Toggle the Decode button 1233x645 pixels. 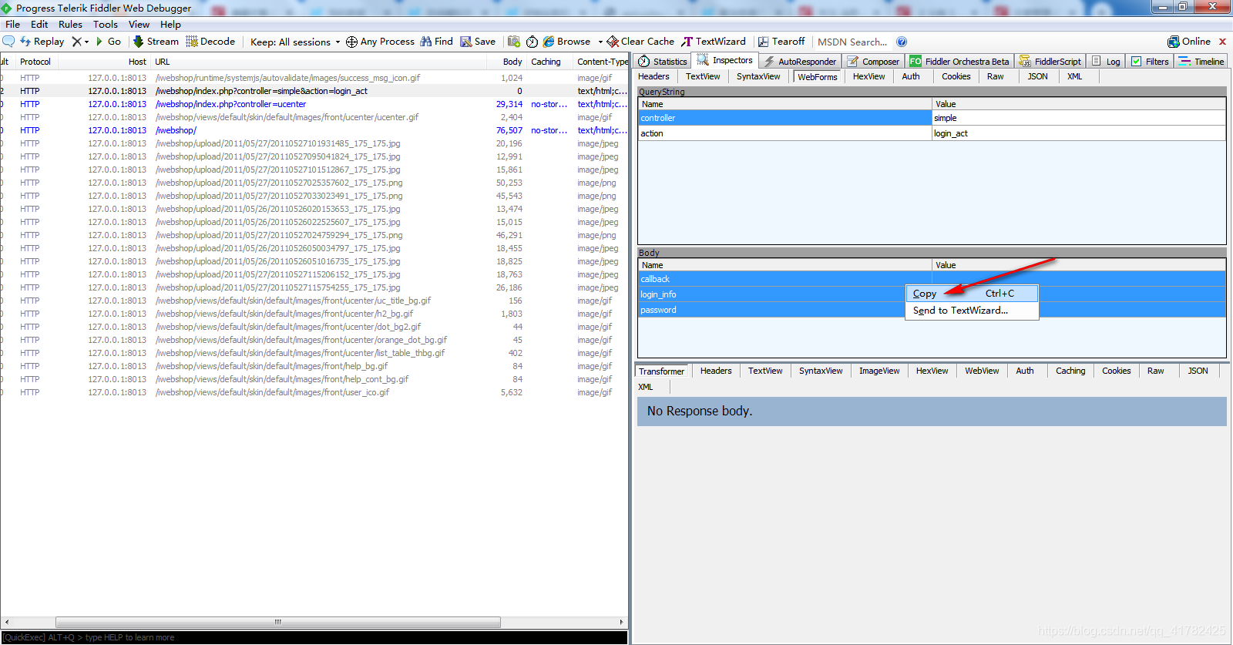pos(210,42)
